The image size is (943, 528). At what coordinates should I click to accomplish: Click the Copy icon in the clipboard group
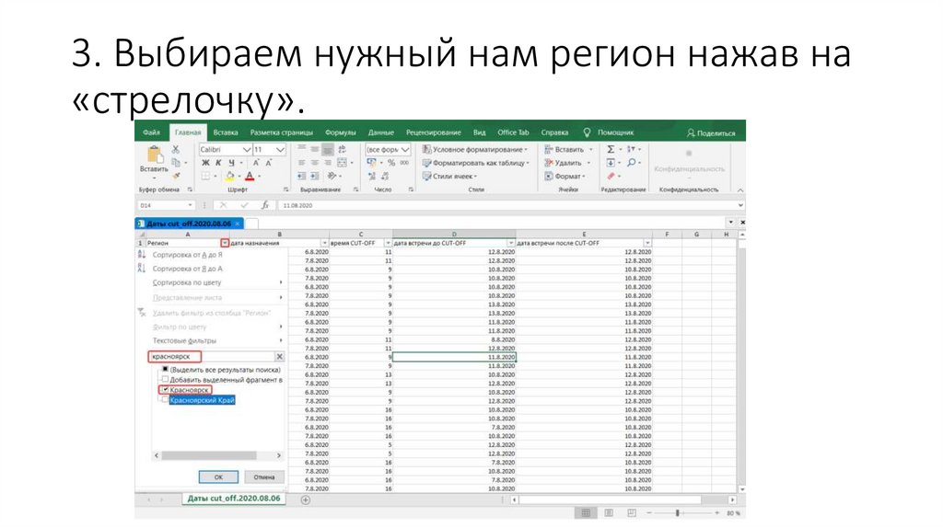click(x=176, y=162)
